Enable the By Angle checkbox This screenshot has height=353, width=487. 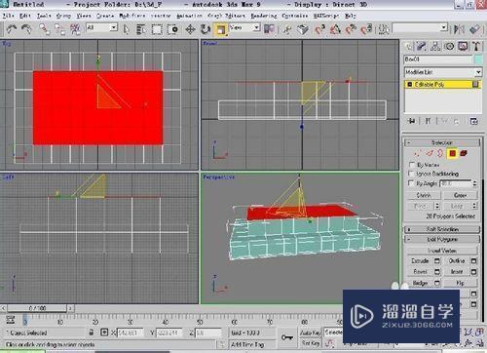412,183
